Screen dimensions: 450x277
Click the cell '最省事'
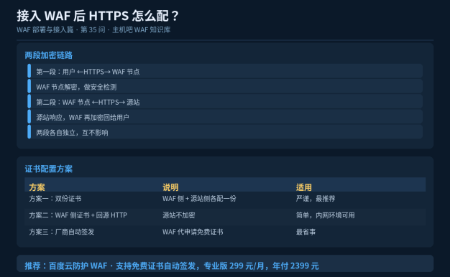(x=306, y=232)
